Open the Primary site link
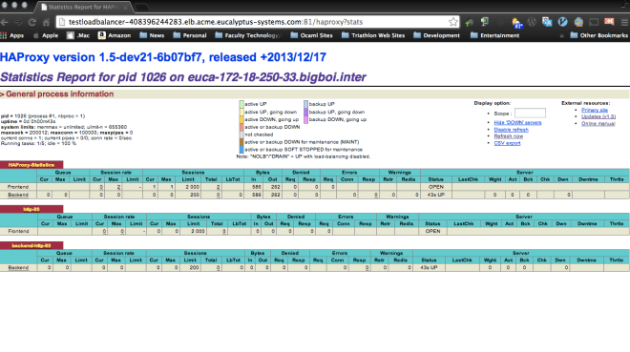 [595, 110]
